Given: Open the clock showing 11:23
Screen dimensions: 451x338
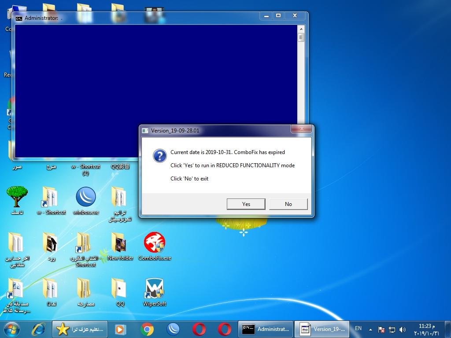Looking at the screenshot, I should coord(426,329).
